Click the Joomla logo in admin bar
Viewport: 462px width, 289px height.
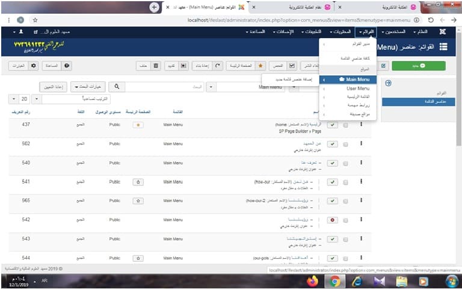(x=442, y=31)
